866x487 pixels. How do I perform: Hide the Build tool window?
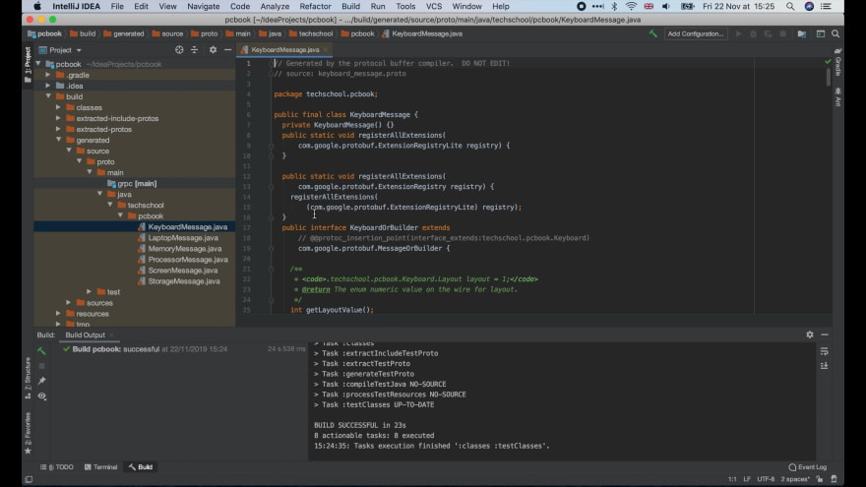[x=825, y=335]
